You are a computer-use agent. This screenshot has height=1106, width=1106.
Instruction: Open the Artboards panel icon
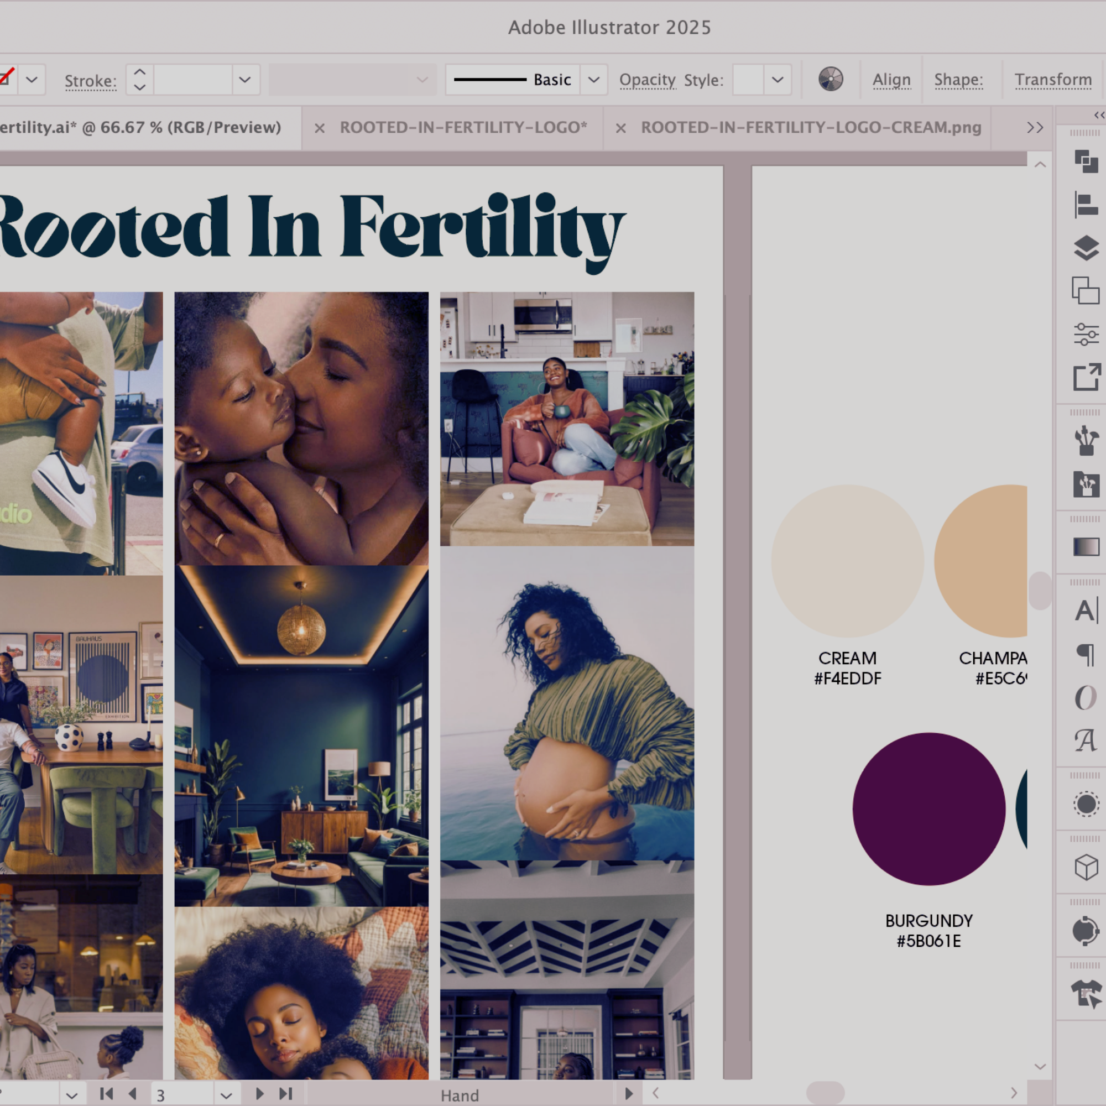click(x=1086, y=291)
